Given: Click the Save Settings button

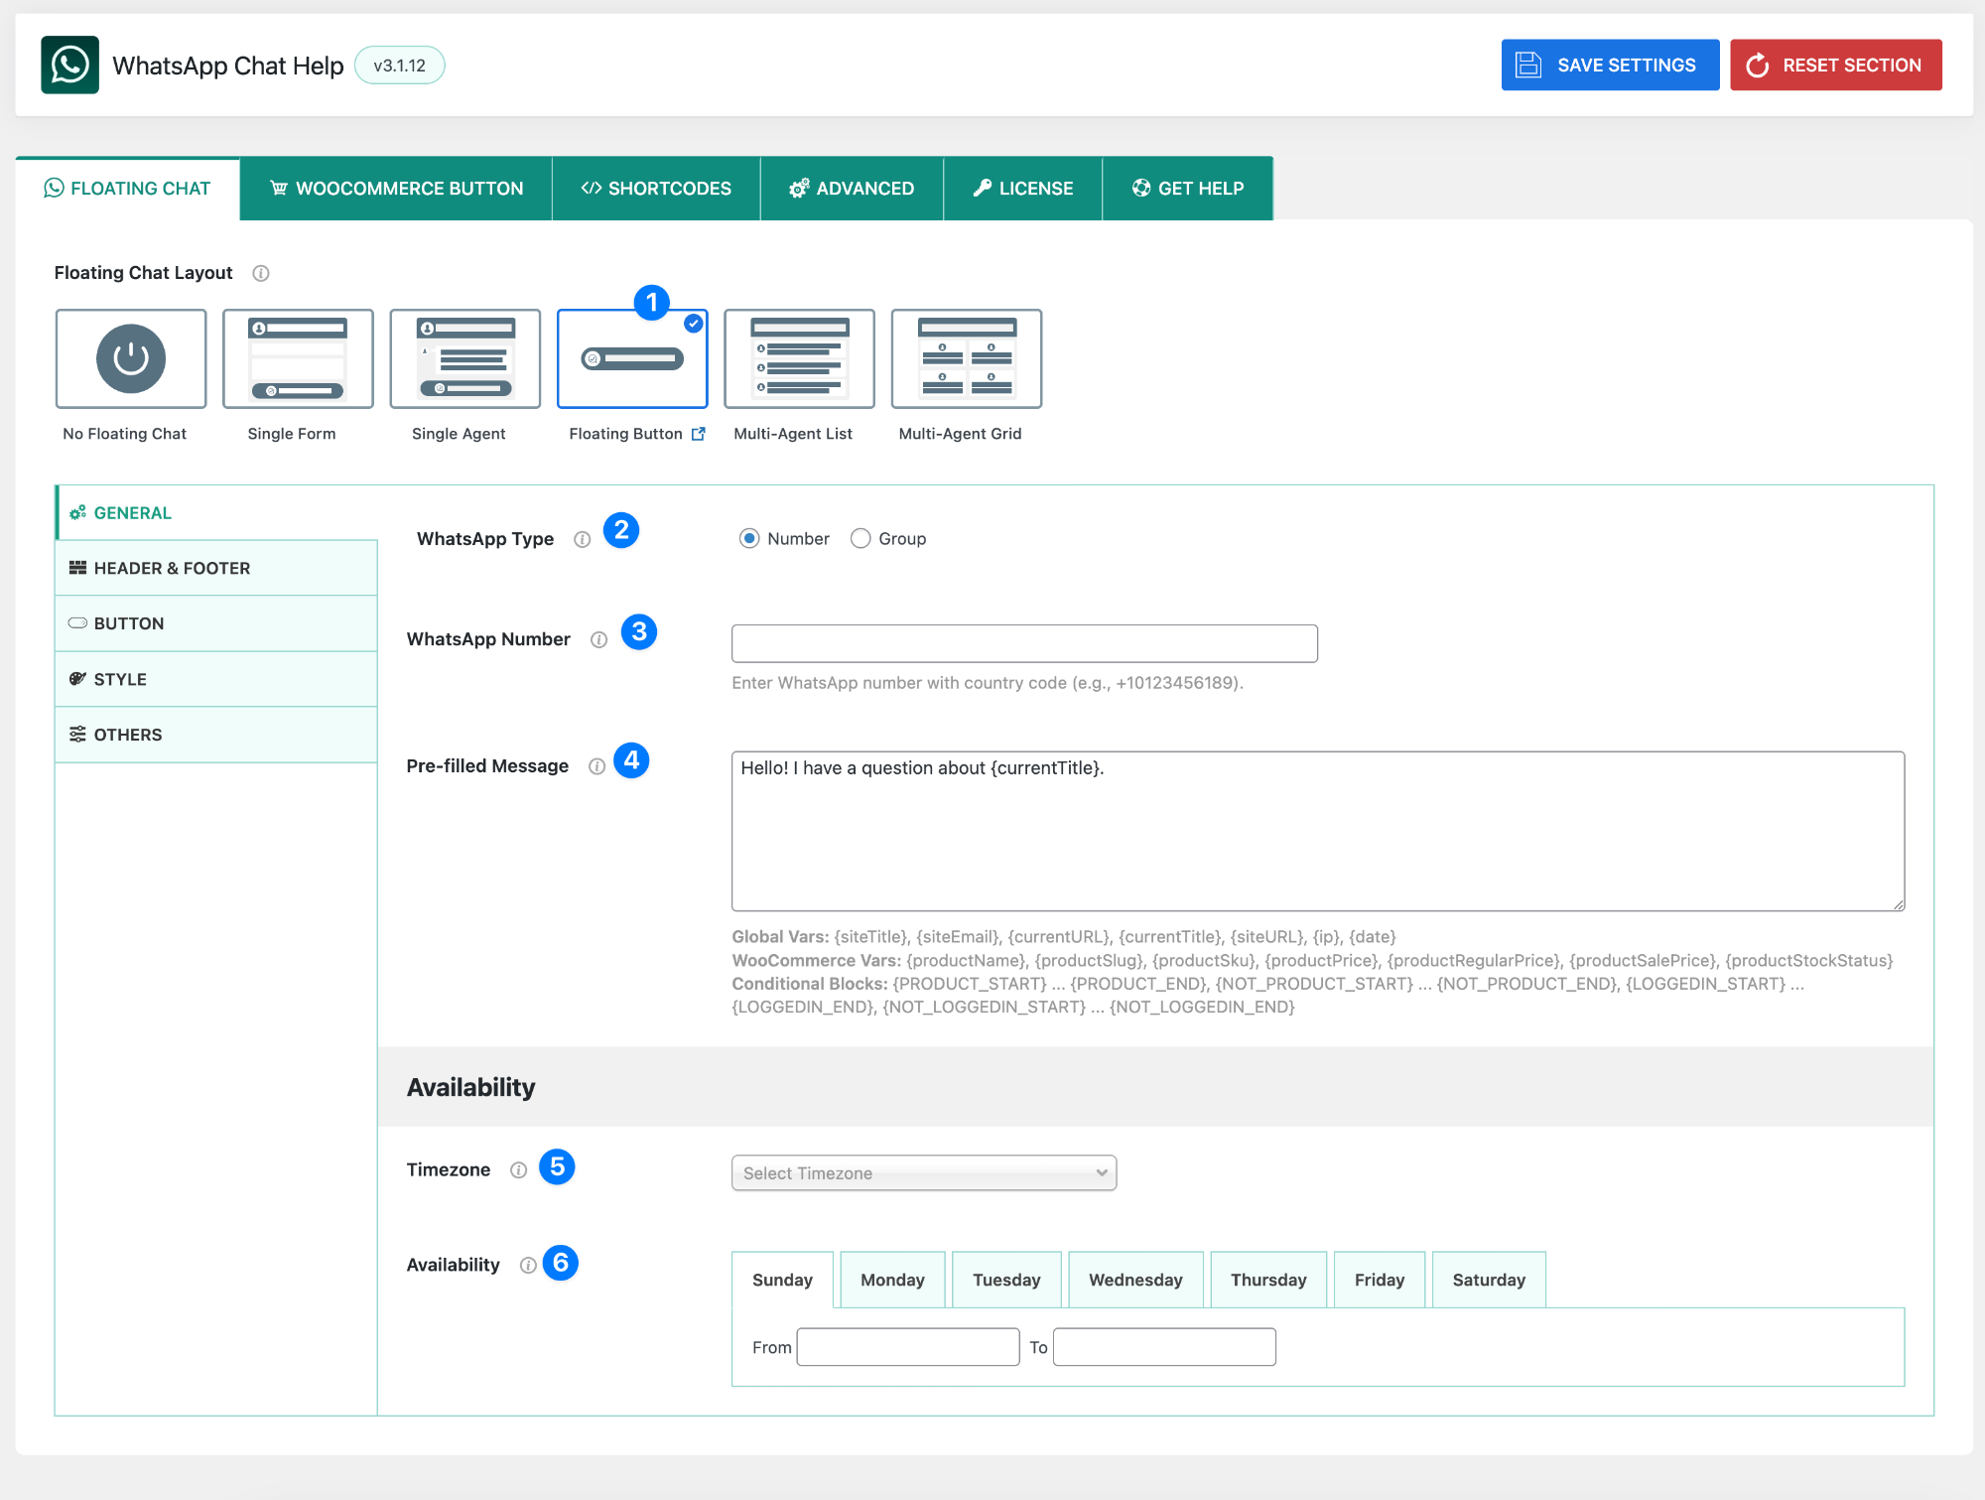Looking at the screenshot, I should coord(1609,66).
